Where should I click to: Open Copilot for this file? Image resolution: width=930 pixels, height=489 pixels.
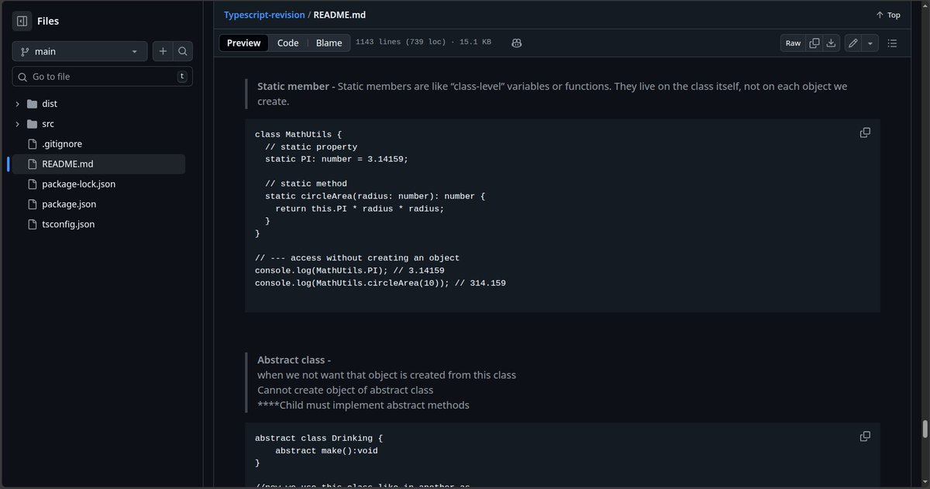click(x=516, y=43)
